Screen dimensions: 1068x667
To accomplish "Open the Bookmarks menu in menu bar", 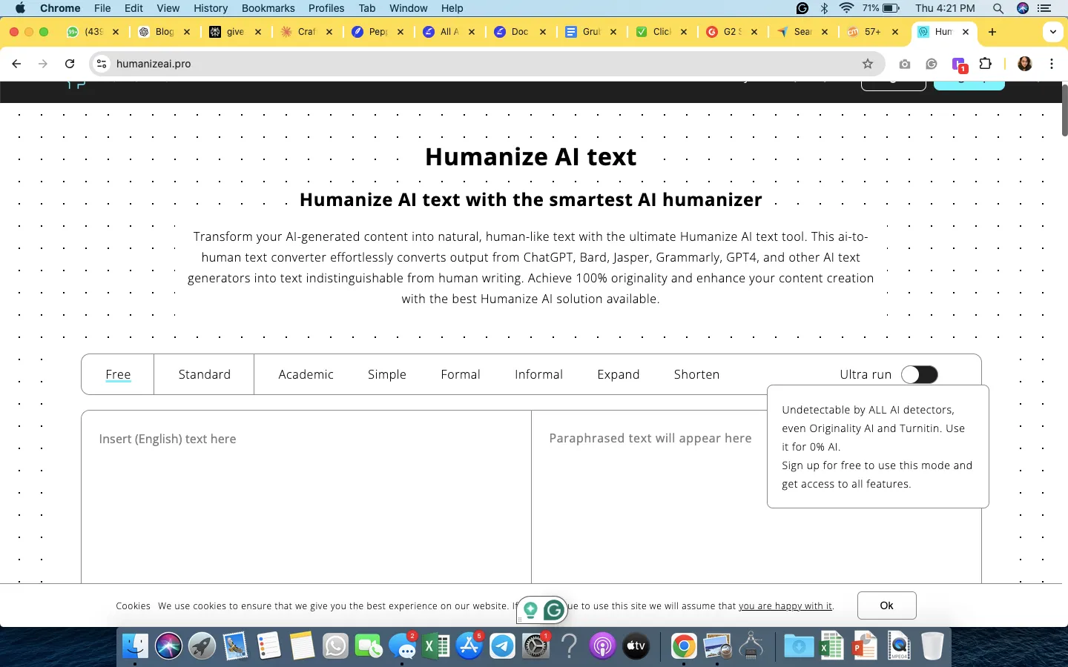I will click(268, 8).
